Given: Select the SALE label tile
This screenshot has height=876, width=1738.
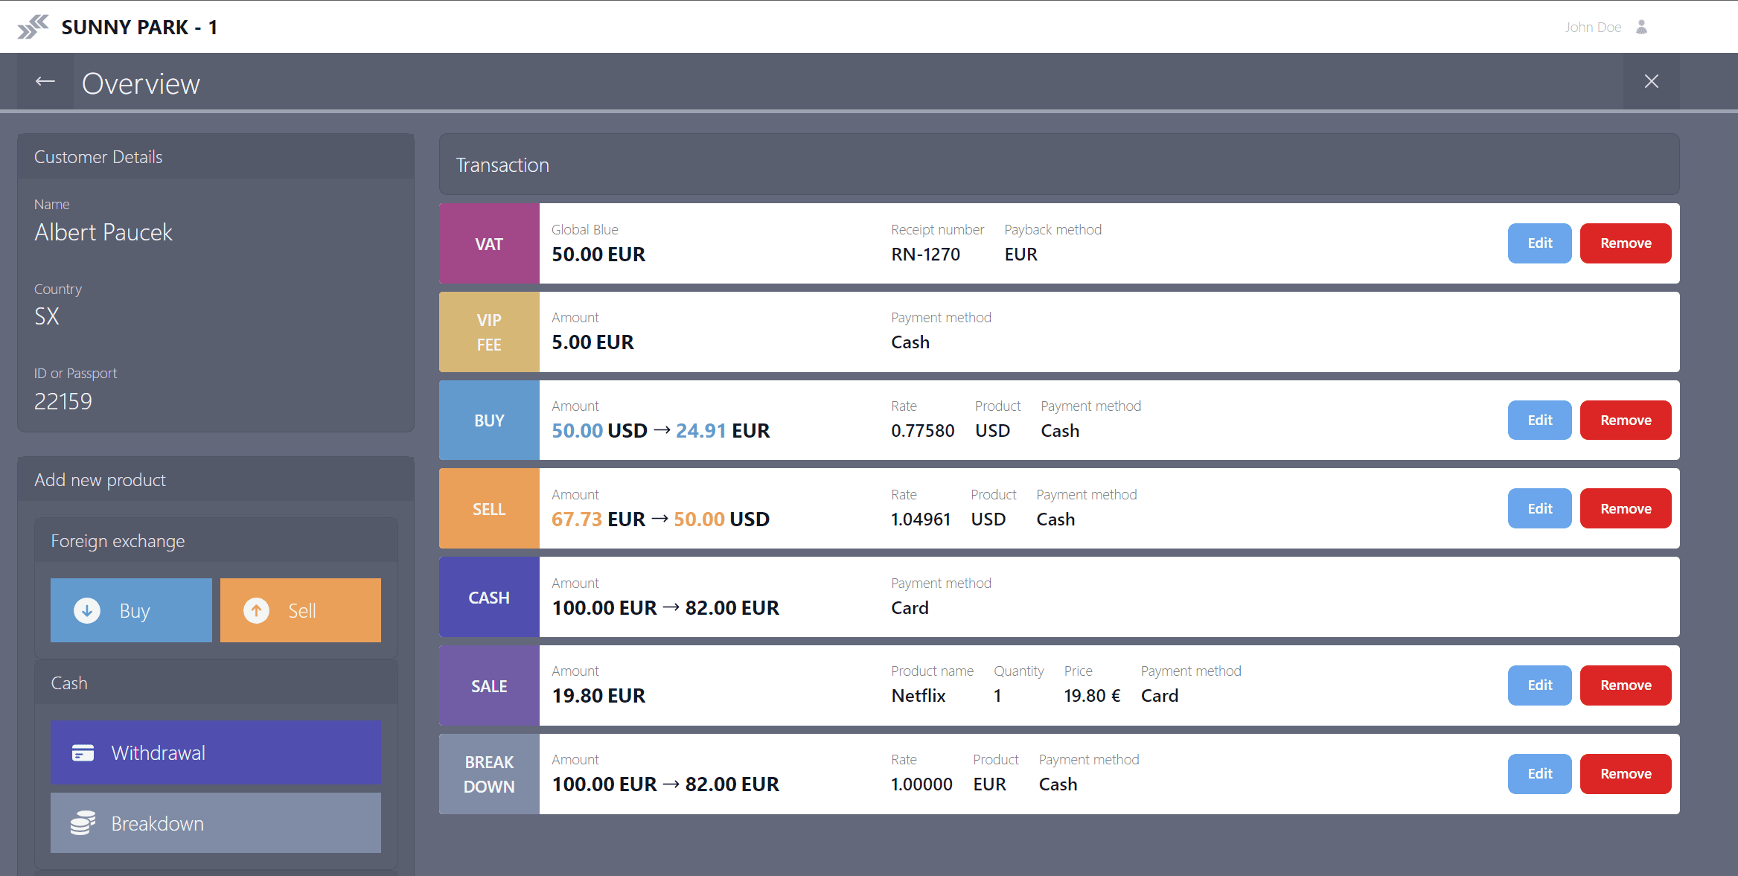Looking at the screenshot, I should [489, 685].
